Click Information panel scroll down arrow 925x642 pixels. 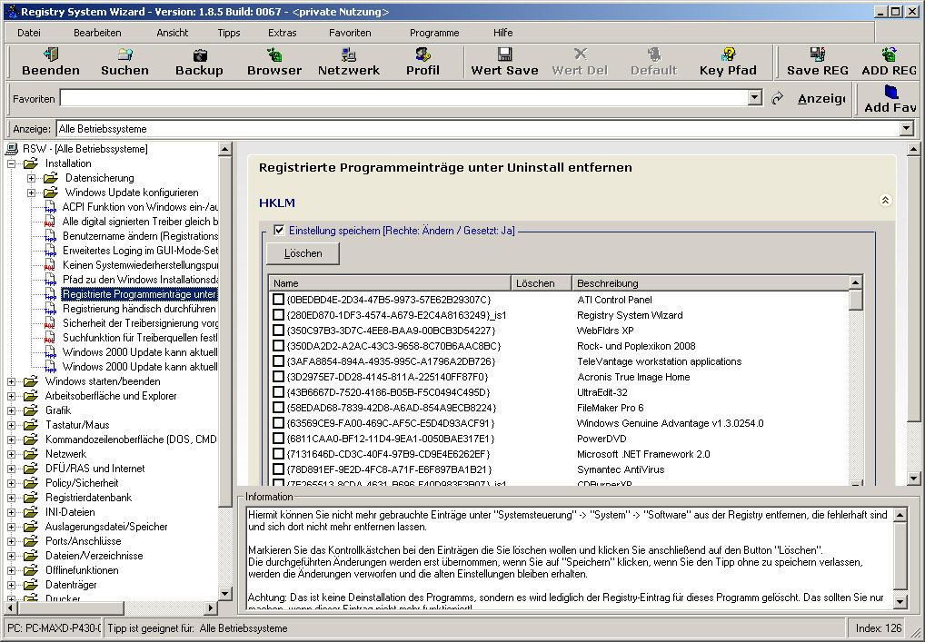pyautogui.click(x=900, y=602)
